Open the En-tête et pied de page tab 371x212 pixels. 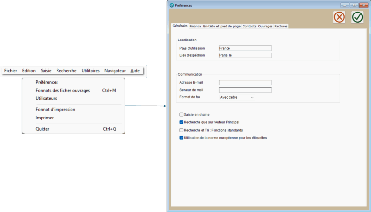pyautogui.click(x=222, y=26)
